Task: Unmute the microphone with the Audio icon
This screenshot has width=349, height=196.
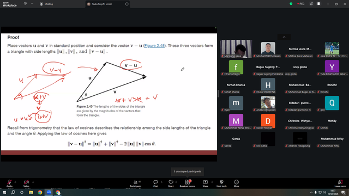Action: (9, 183)
